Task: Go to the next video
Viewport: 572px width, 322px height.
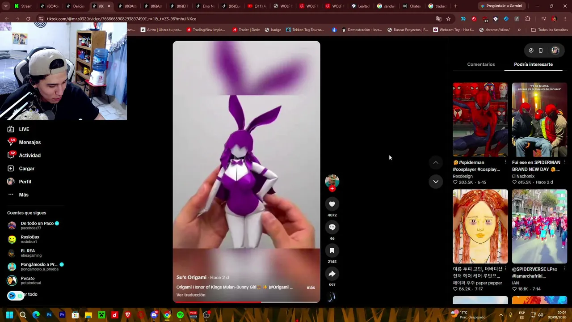Action: (x=436, y=182)
